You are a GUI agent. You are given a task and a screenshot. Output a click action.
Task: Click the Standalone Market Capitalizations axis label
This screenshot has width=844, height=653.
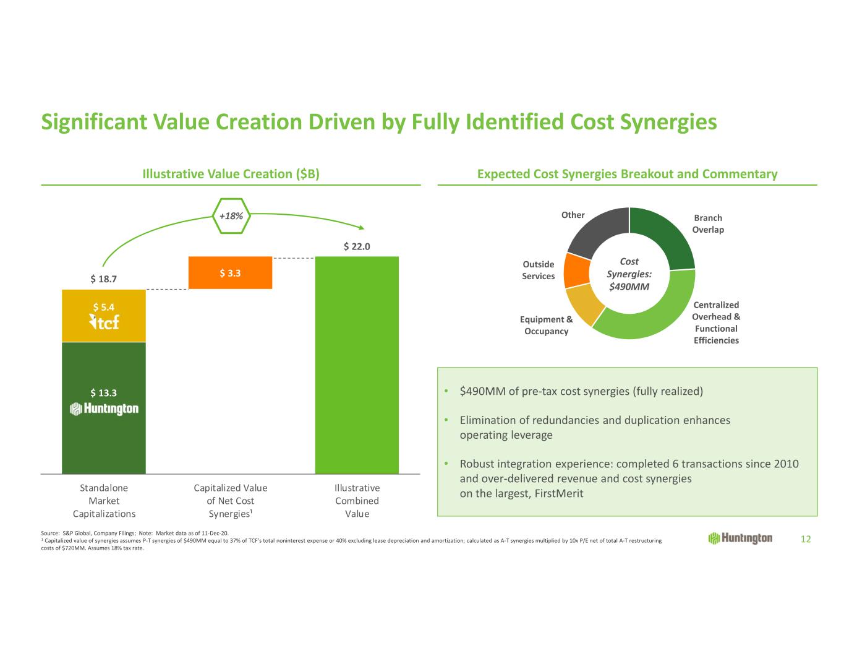point(104,501)
